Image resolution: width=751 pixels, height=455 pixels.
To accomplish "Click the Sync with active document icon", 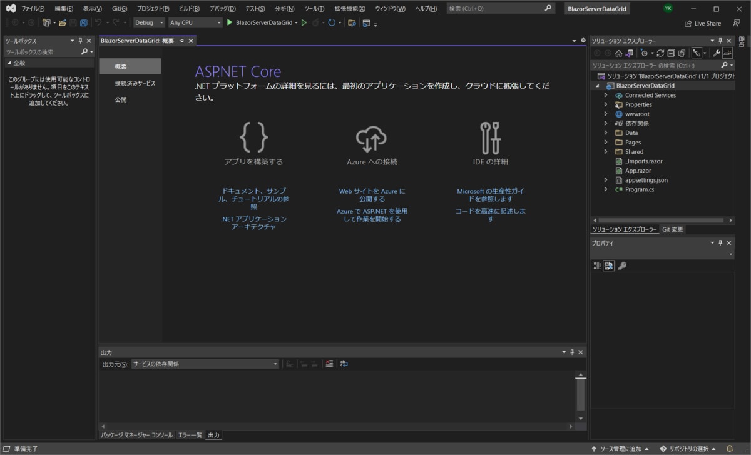I will tap(660, 53).
